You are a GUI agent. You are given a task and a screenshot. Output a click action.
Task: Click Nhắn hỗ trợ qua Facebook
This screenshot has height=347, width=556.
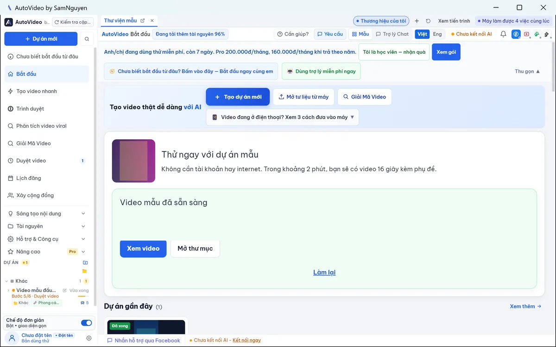144,341
